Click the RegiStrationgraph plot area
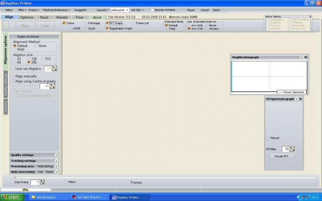 click(269, 76)
